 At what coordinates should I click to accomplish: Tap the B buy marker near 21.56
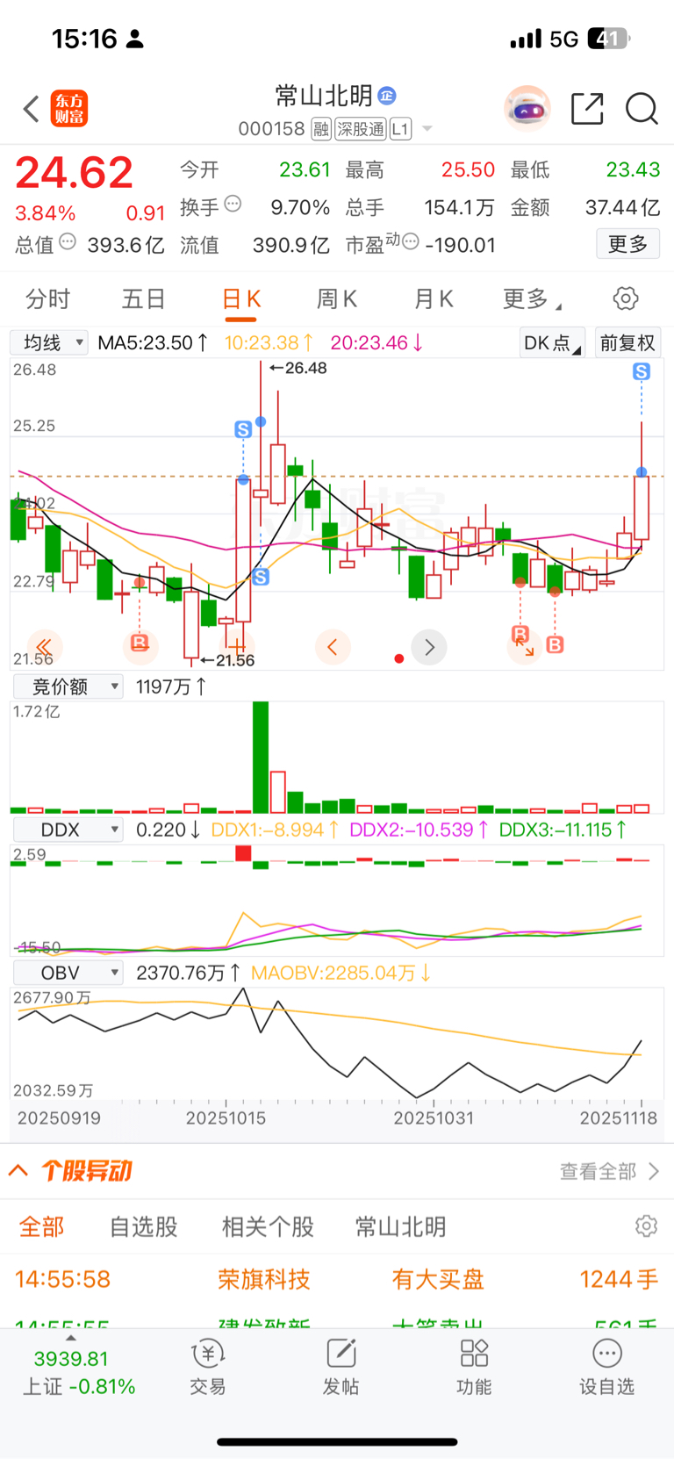pyautogui.click(x=139, y=643)
